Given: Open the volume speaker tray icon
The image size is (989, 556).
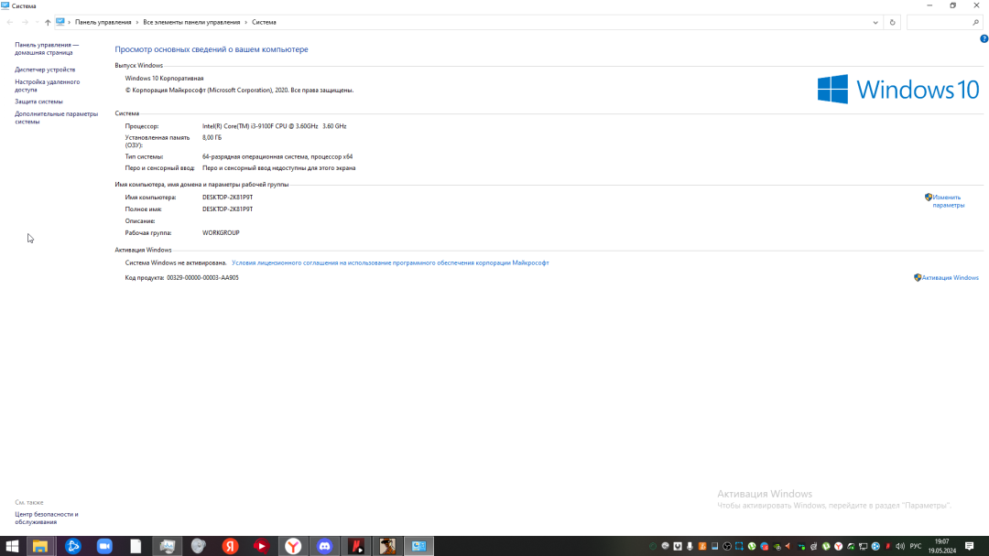Looking at the screenshot, I should [899, 546].
